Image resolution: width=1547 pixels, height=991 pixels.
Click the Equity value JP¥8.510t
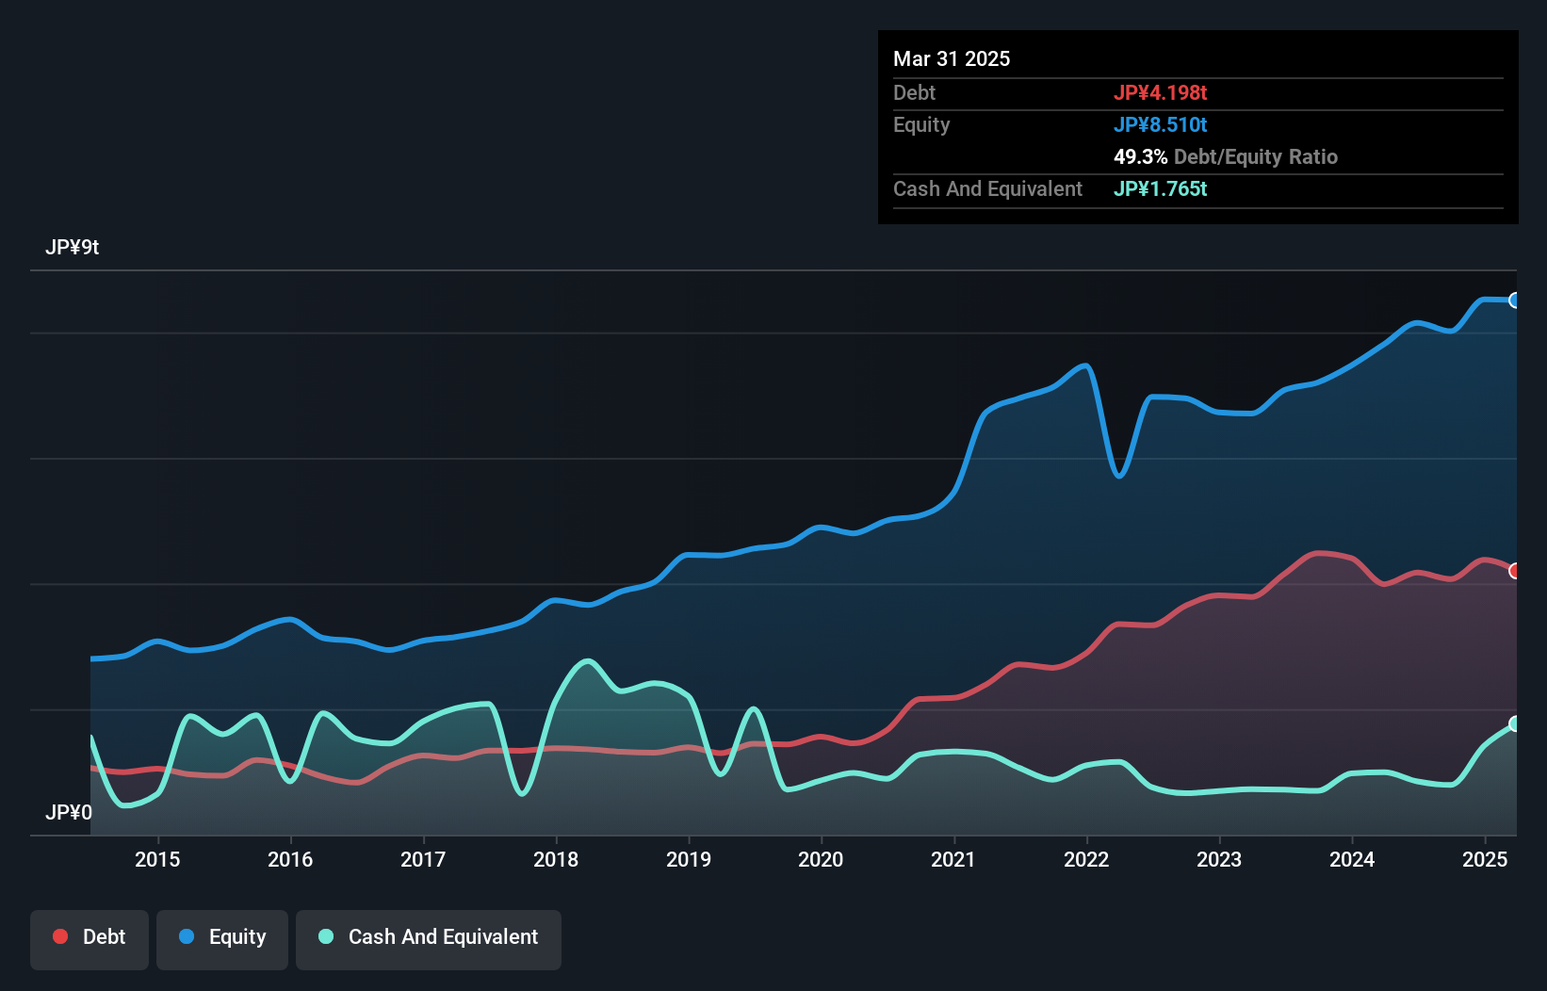(1161, 124)
